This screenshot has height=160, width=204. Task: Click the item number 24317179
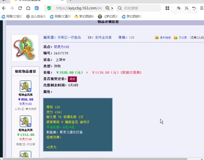point(61,53)
